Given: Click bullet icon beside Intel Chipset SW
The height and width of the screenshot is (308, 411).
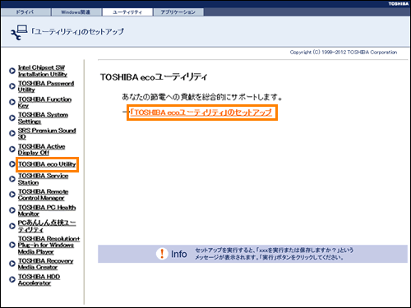Looking at the screenshot, I should pyautogui.click(x=12, y=71).
